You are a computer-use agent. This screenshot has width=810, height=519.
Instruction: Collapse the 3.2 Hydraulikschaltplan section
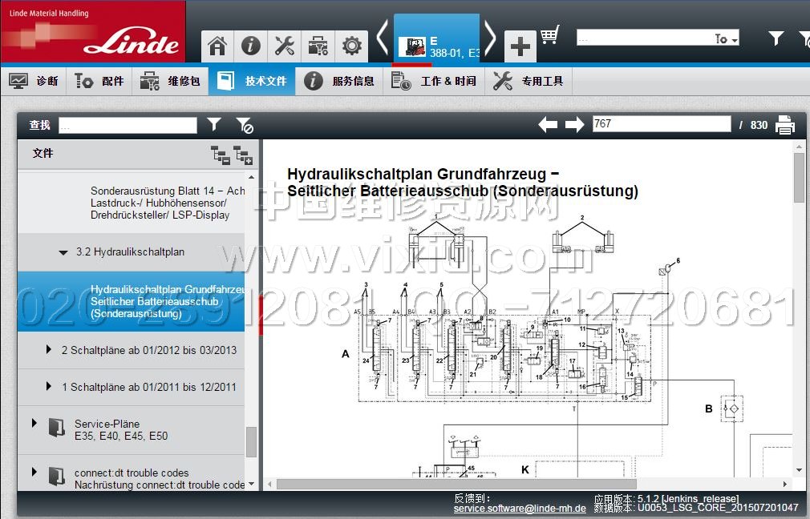(63, 252)
